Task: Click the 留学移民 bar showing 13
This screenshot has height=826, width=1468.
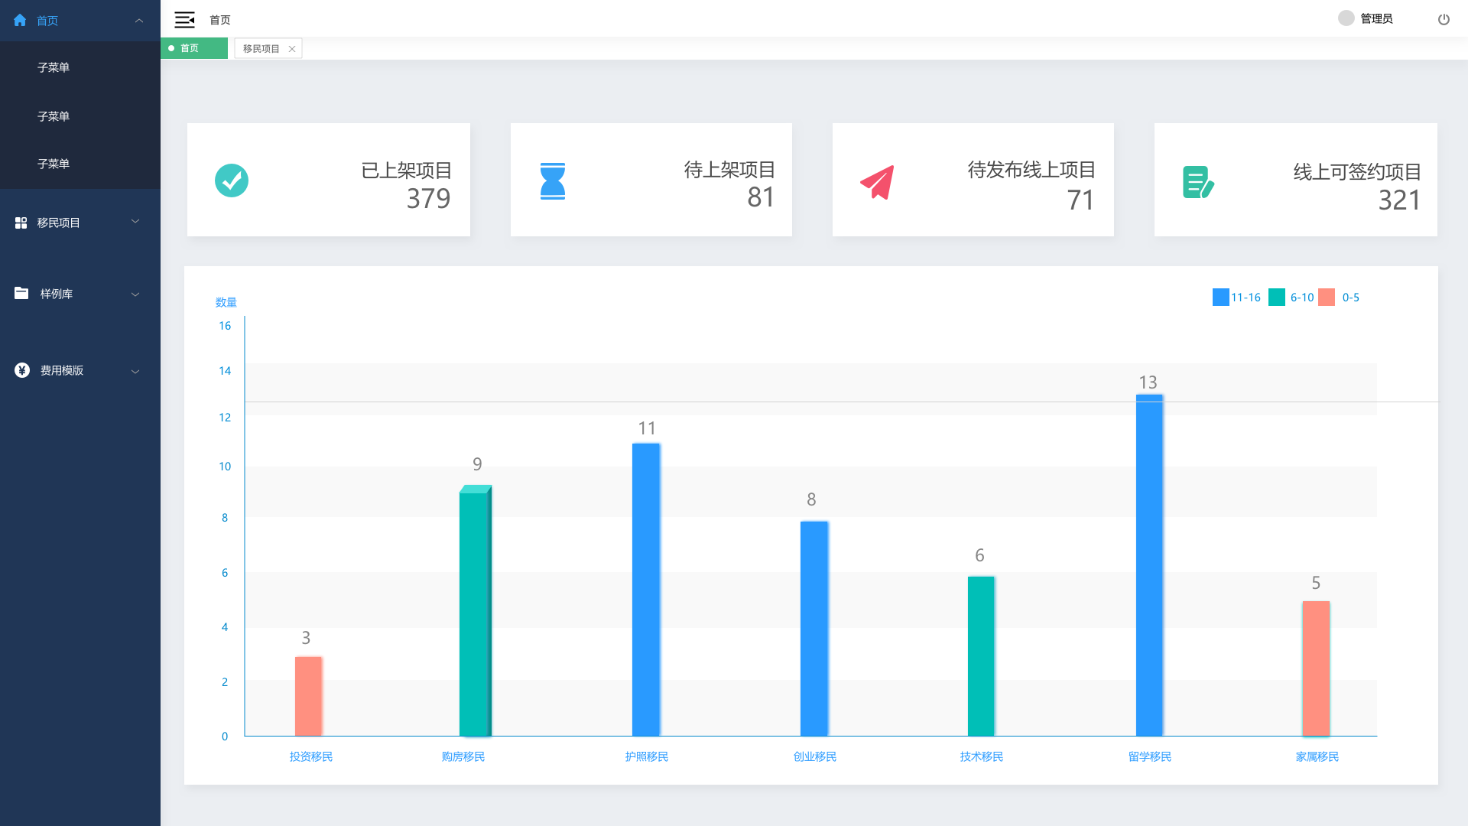Action: [x=1149, y=564]
